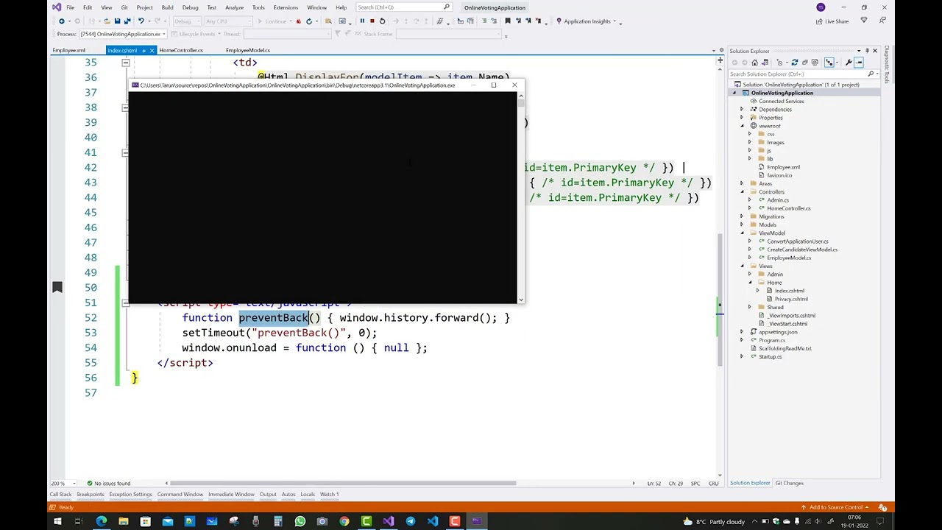The width and height of the screenshot is (942, 530).
Task: Toggle bookmark icon in toolbar
Action: 507,21
